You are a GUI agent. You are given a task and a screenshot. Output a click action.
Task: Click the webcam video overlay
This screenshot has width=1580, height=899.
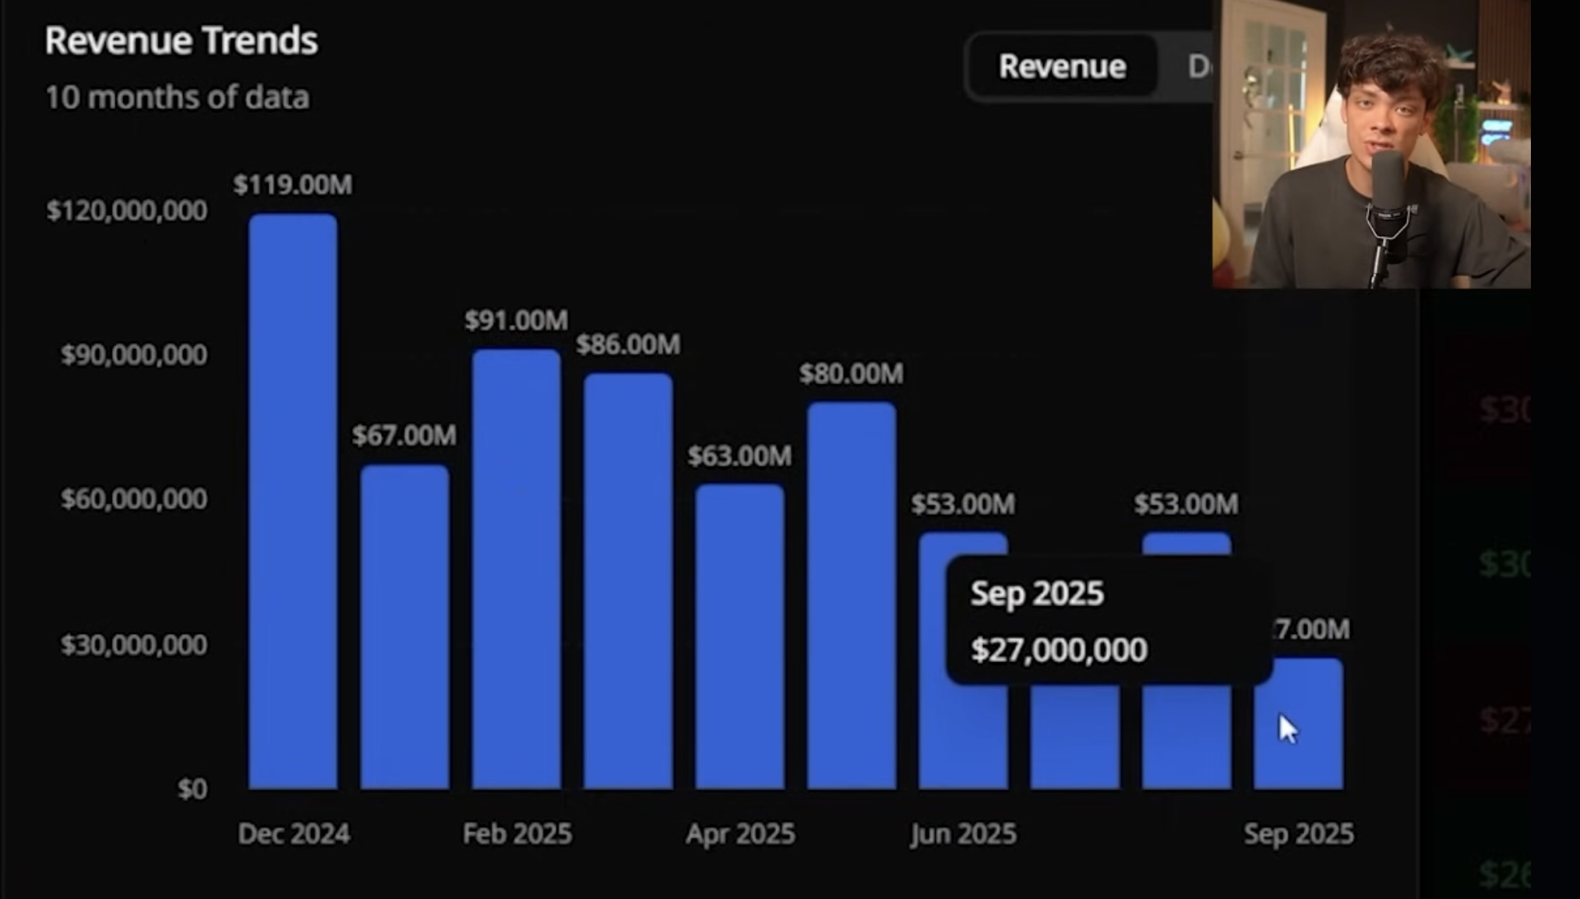point(1371,144)
